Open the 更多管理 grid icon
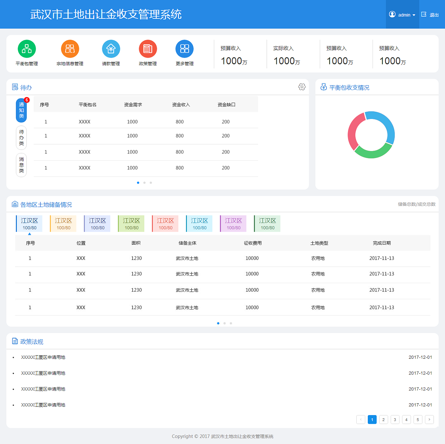The width and height of the screenshot is (445, 444). [x=185, y=49]
